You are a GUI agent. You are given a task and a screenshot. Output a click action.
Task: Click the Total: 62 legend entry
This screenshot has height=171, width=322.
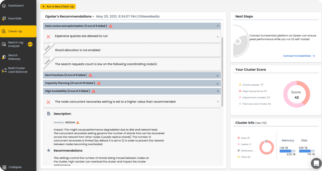244,157
